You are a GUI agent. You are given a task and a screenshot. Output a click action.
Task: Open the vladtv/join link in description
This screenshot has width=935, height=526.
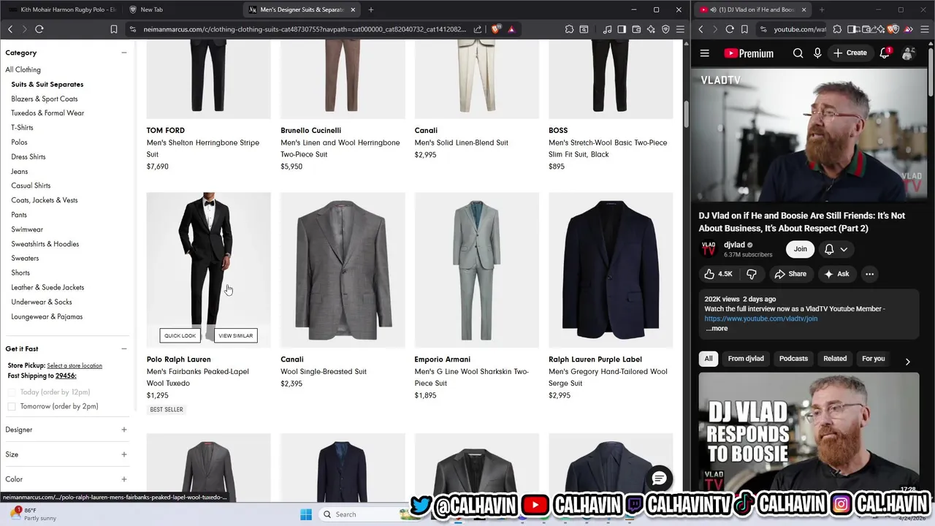click(x=760, y=319)
